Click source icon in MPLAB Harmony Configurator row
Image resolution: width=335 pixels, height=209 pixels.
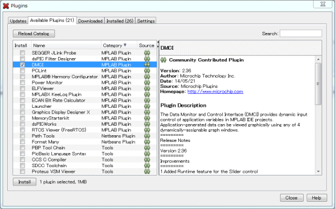(x=147, y=77)
